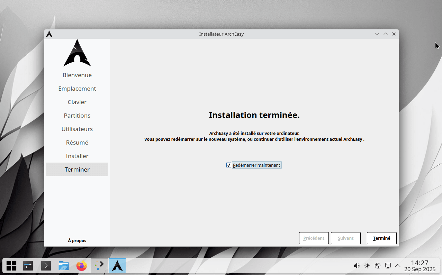Open System Settings from the taskbar
The width and height of the screenshot is (442, 275).
coord(28,266)
